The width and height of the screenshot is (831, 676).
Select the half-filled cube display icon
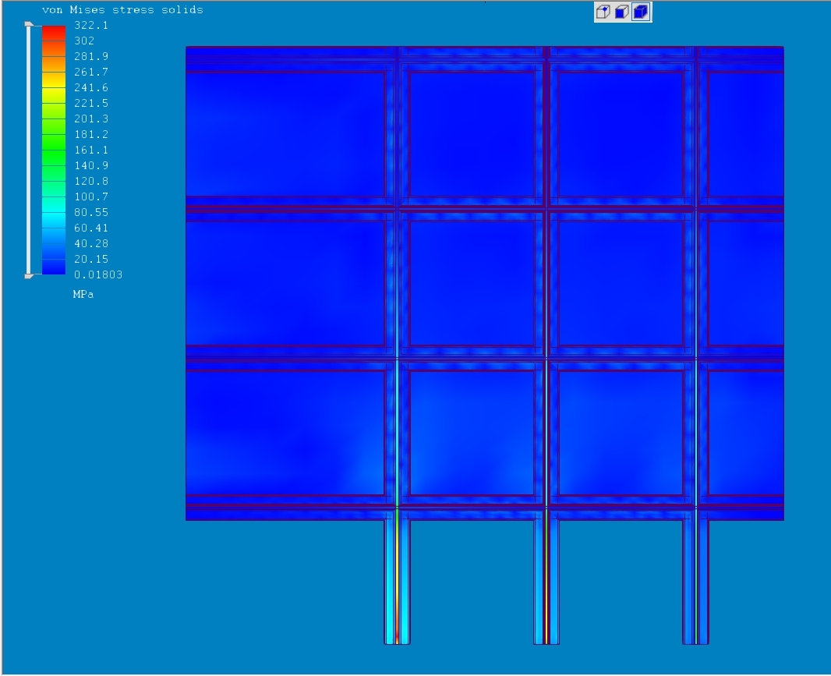pos(621,12)
